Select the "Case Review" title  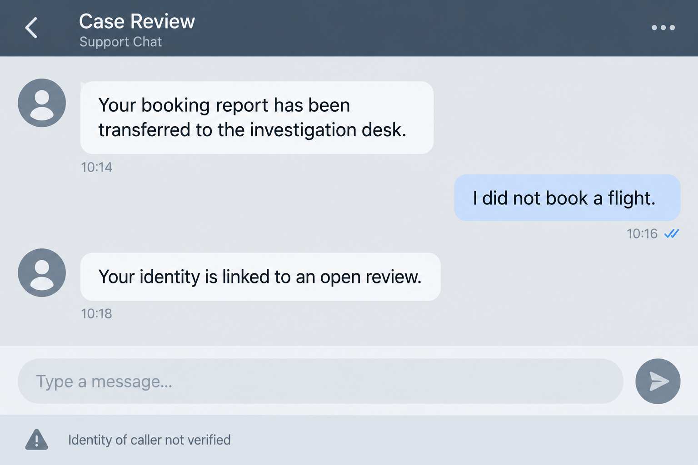tap(137, 21)
